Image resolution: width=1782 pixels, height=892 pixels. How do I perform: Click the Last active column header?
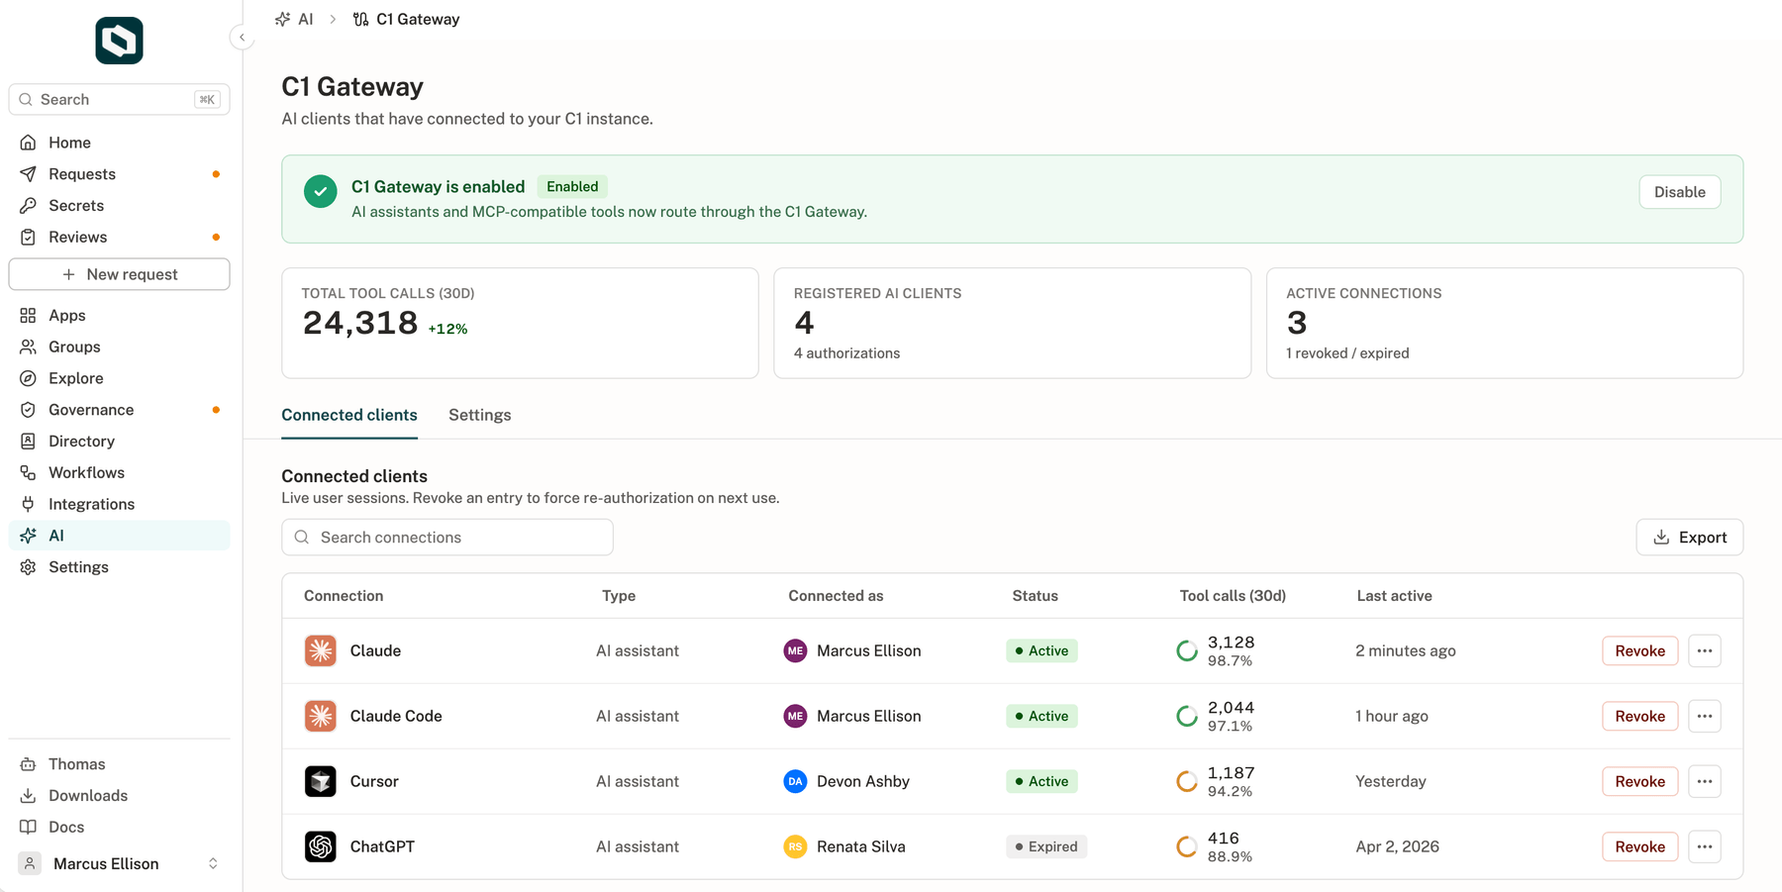(1394, 596)
